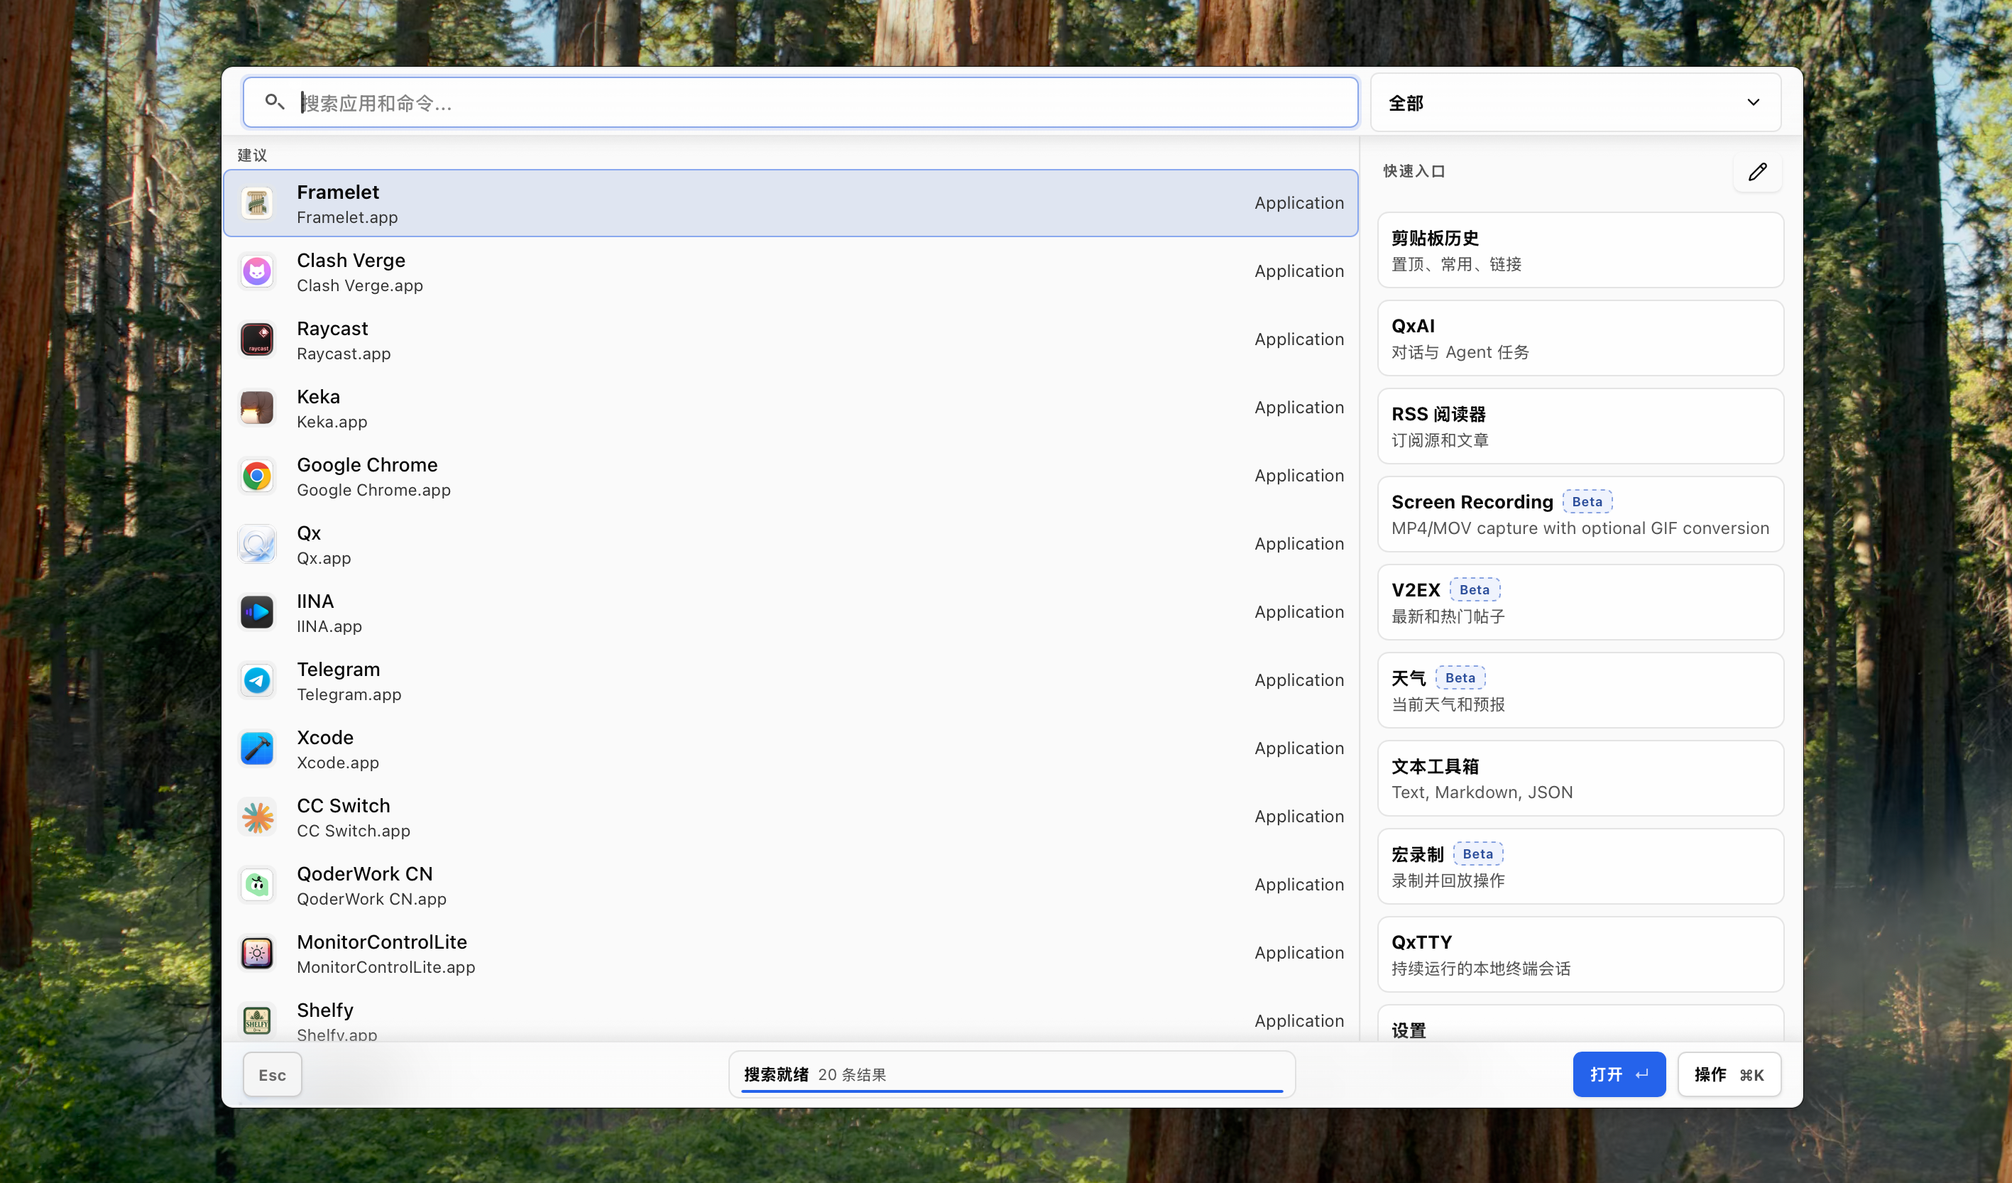Screen dimensions: 2012x1183
Task: Click the Keka app icon
Action: (x=257, y=408)
